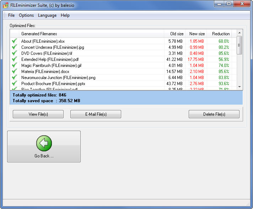
Task: Click new size value 1.85 MB
Action: (x=197, y=41)
